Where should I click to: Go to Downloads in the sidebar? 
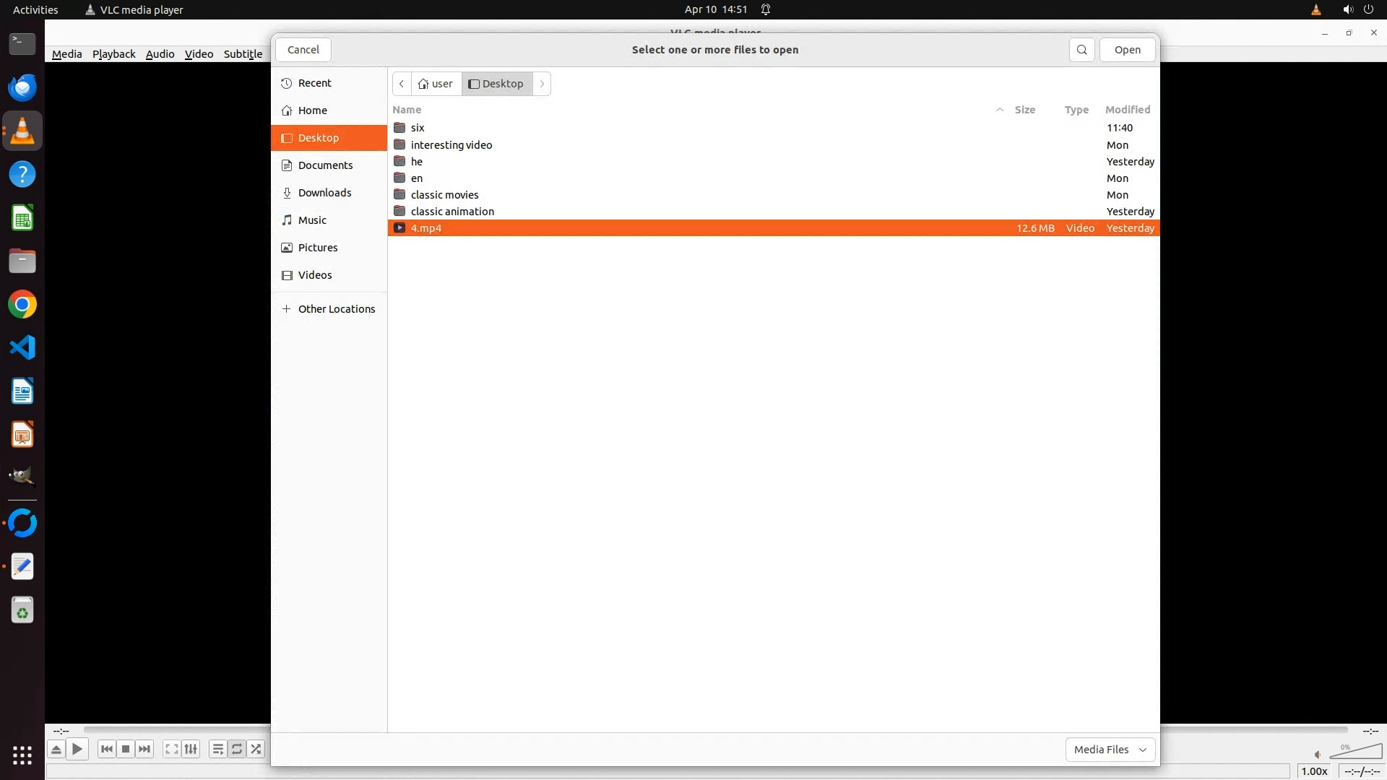[x=324, y=193]
